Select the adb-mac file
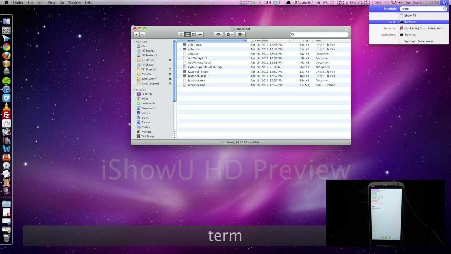The height and width of the screenshot is (254, 451). pos(194,49)
